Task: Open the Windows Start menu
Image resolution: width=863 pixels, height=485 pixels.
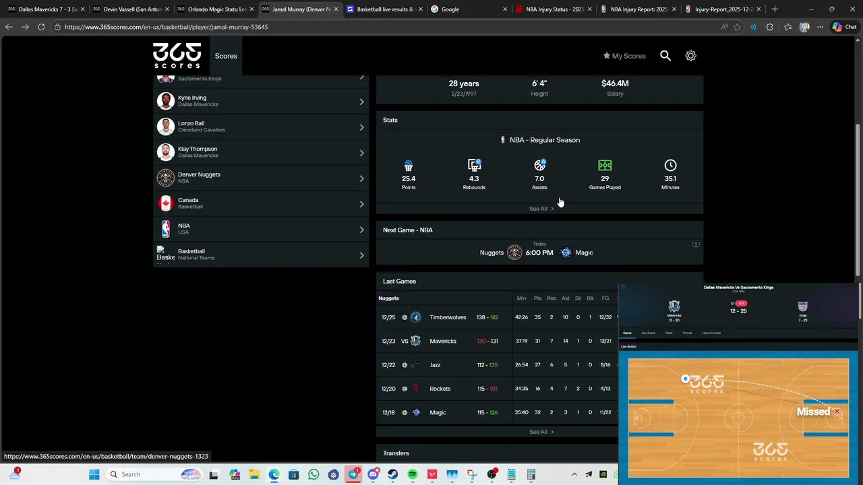Action: 94,474
